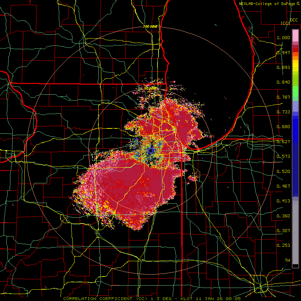Click the [CC] label above the color bar
301x301 pixels.
pyautogui.click(x=285, y=23)
